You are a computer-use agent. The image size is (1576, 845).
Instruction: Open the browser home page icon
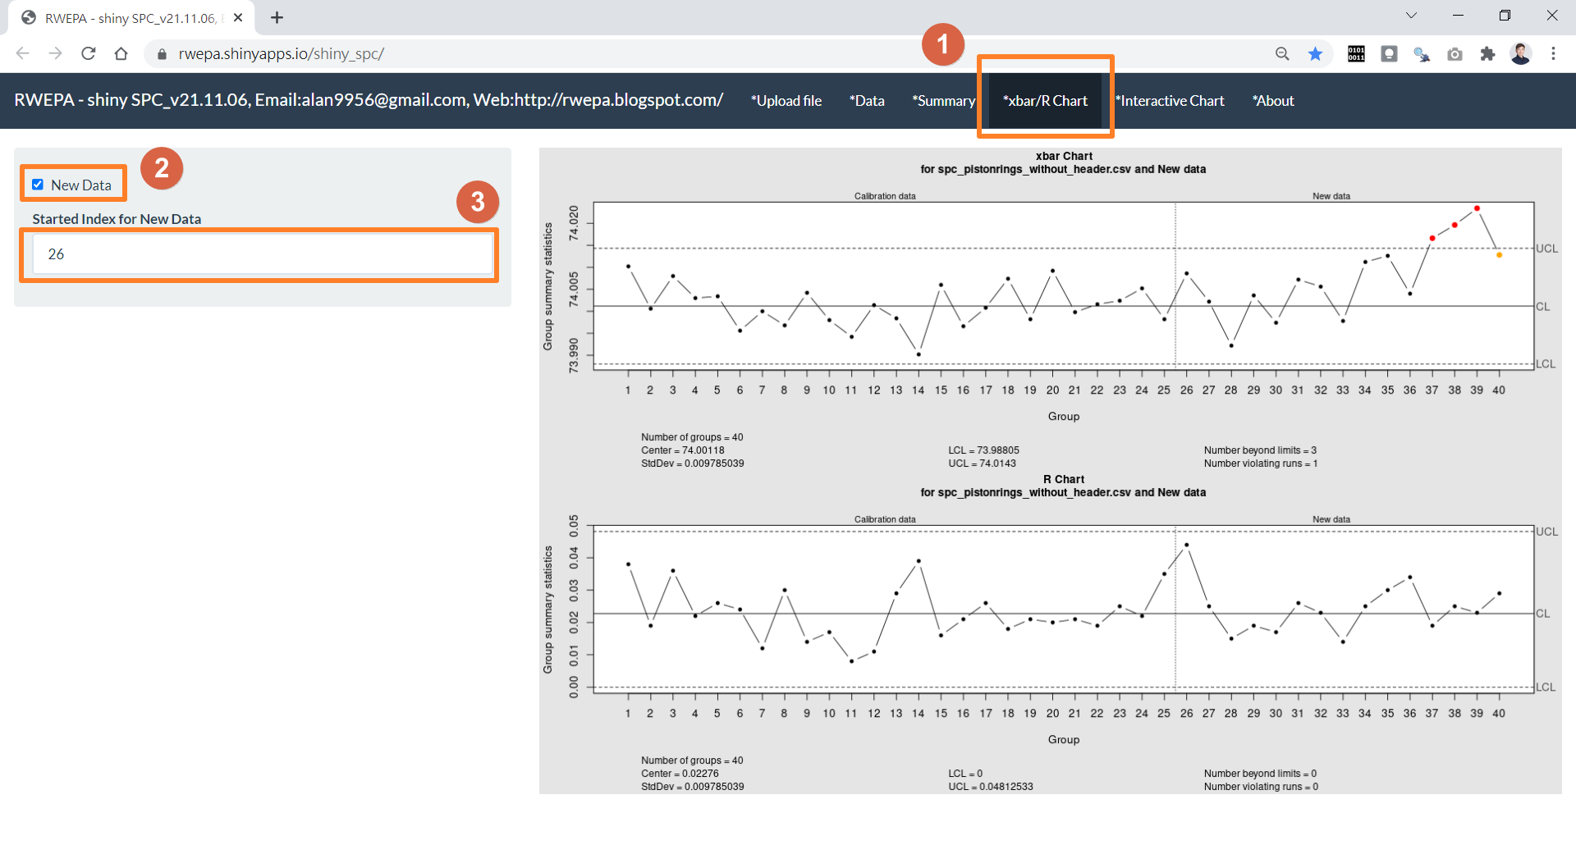(121, 54)
